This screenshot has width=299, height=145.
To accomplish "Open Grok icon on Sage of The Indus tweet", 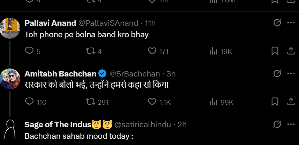I will [277, 124].
